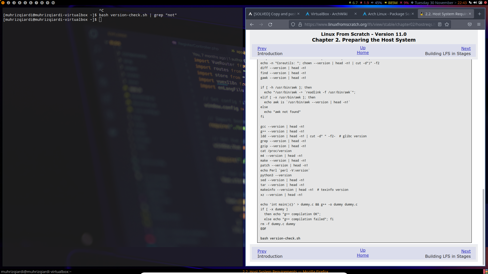Save page to Pocket

point(470,24)
